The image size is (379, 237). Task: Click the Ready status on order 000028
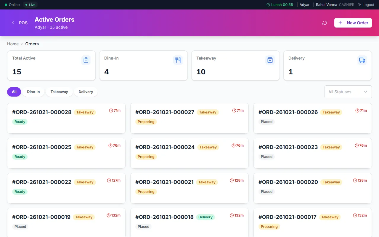coord(20,122)
